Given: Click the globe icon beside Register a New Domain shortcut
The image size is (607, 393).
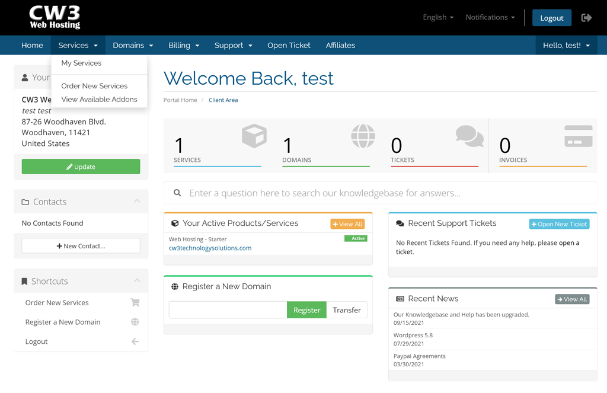Looking at the screenshot, I should (x=135, y=322).
